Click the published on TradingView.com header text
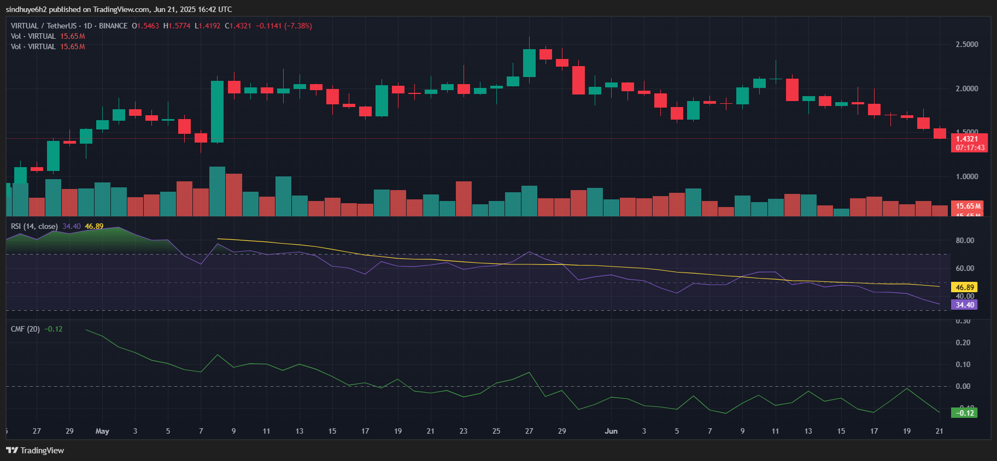 click(119, 9)
